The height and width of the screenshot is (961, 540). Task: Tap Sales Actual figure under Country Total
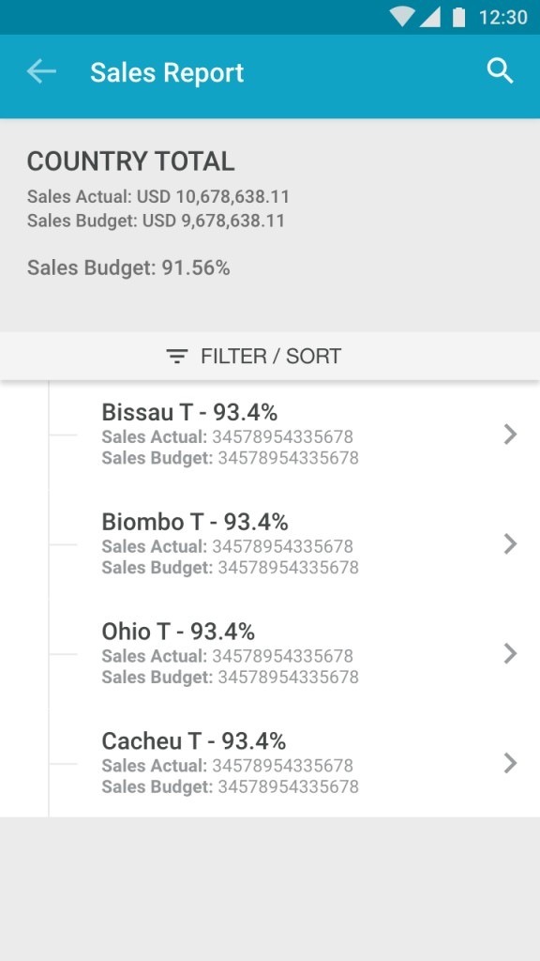(x=157, y=197)
